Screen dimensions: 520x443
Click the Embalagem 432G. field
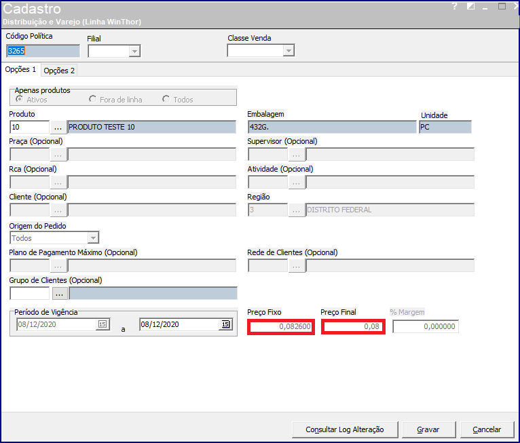click(332, 128)
